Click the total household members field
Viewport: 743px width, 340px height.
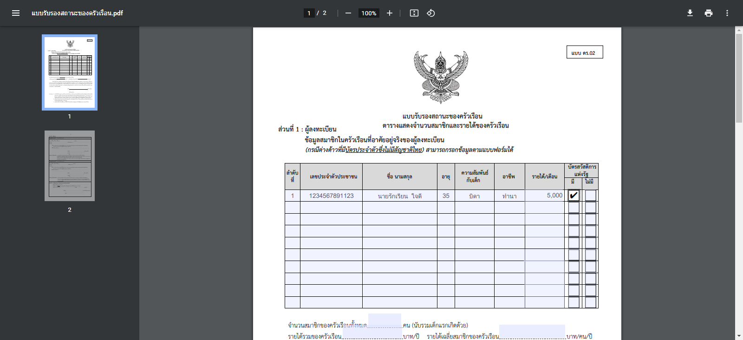pyautogui.click(x=385, y=320)
